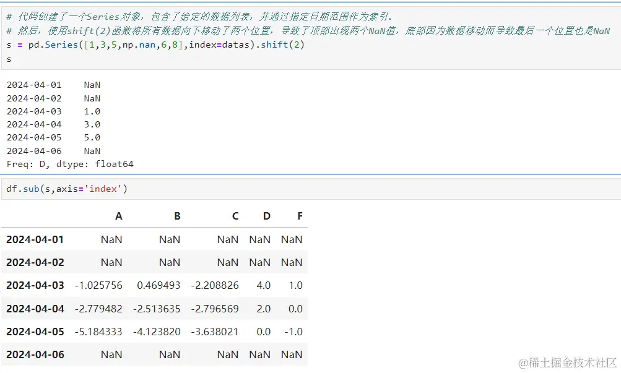Click cell value -4.123820
This screenshot has width=621, height=373.
[157, 332]
